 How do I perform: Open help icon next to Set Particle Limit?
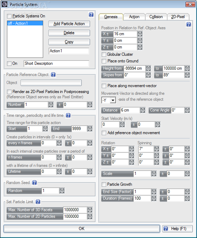point(38,202)
